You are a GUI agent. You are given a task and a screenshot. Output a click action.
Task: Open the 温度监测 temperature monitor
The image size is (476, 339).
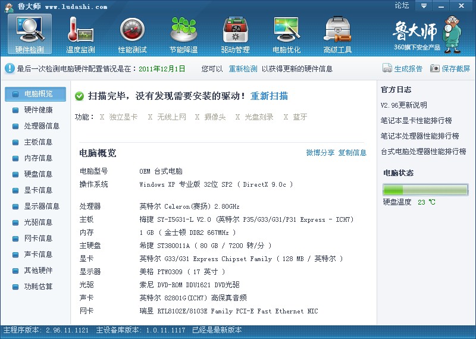click(80, 34)
